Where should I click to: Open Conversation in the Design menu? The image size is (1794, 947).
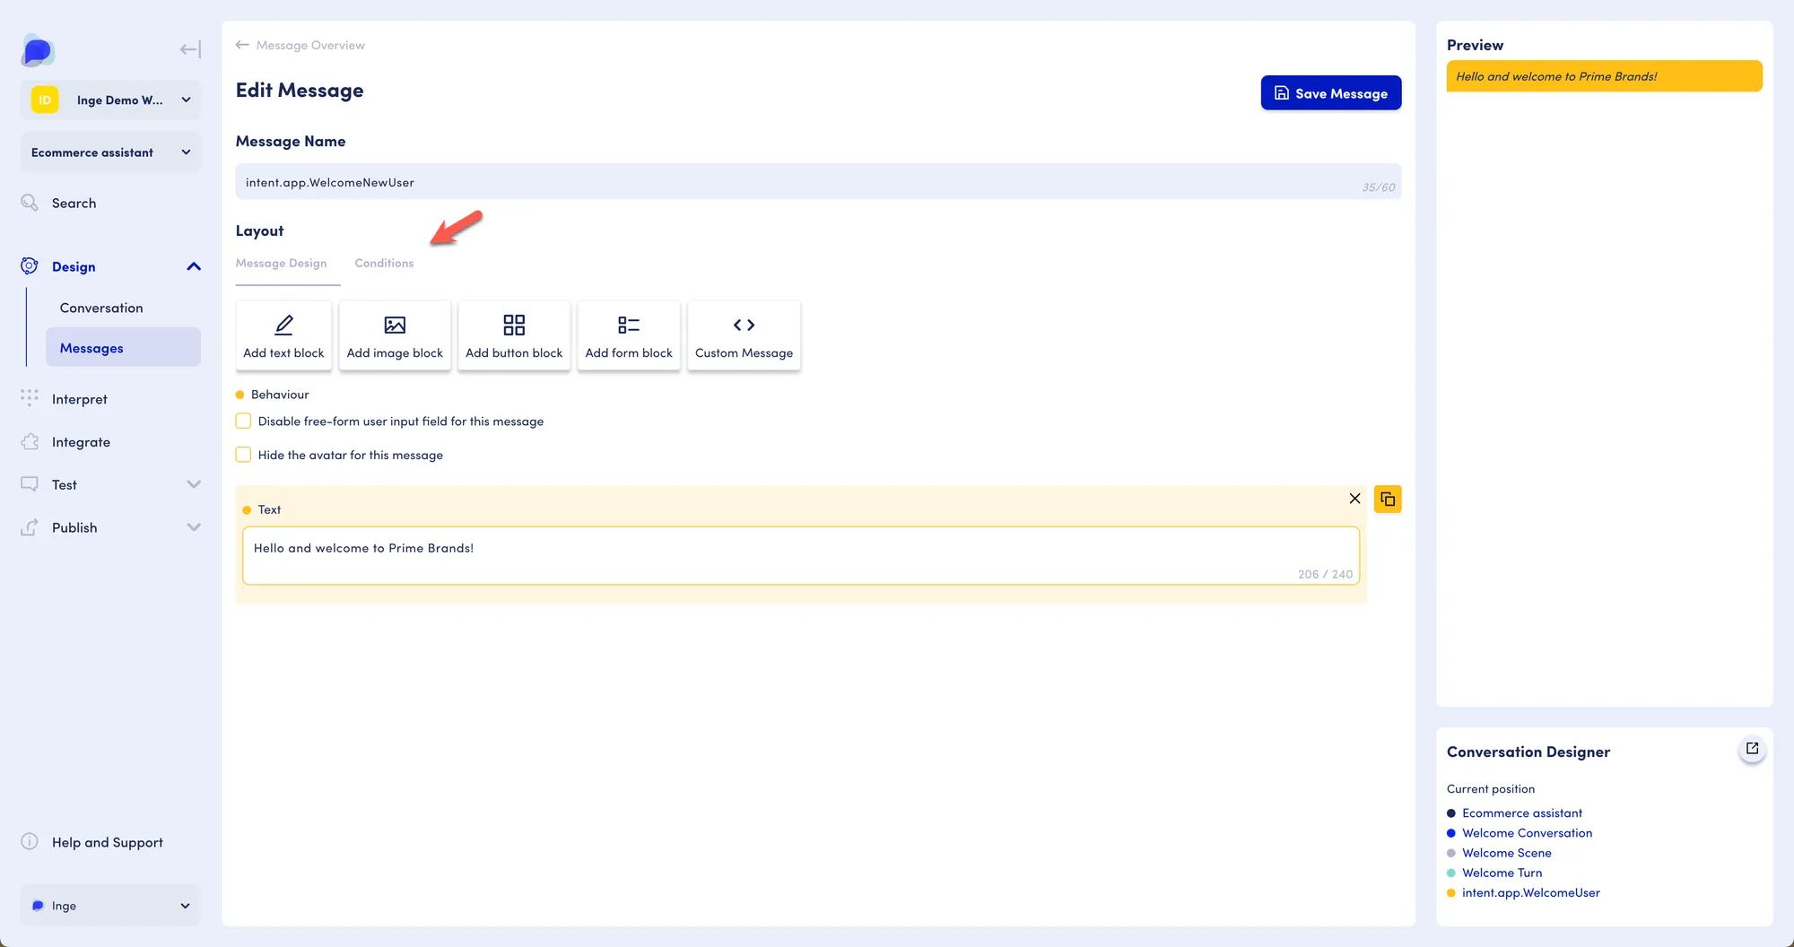tap(101, 308)
